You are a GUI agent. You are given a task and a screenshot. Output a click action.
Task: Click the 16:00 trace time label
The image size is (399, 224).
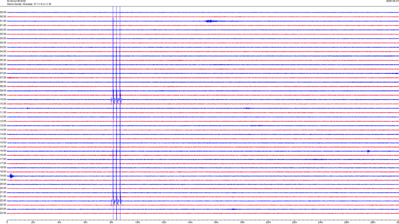[x=3, y=151]
